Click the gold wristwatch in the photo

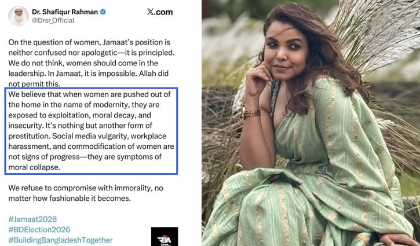point(251,113)
